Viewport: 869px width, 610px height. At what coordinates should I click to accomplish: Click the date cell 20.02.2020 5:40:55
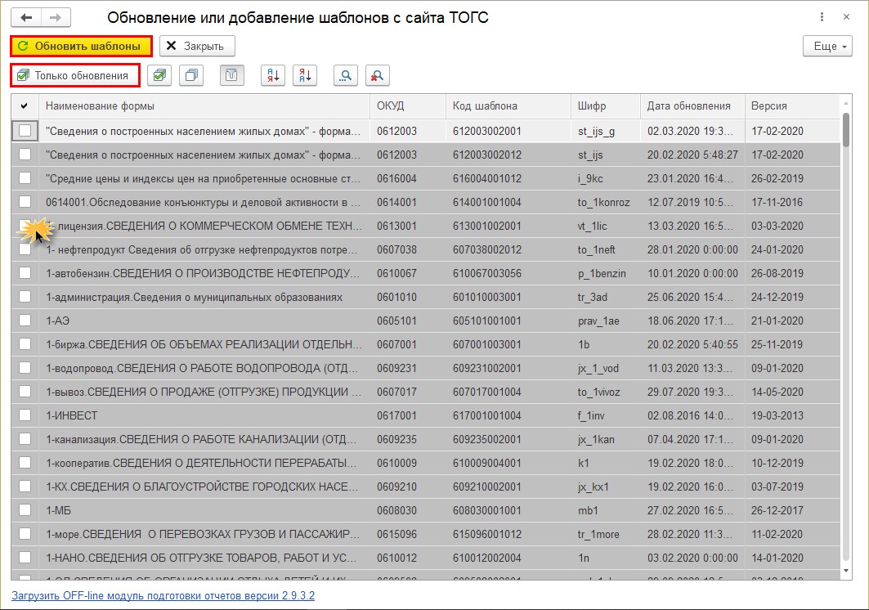point(692,343)
